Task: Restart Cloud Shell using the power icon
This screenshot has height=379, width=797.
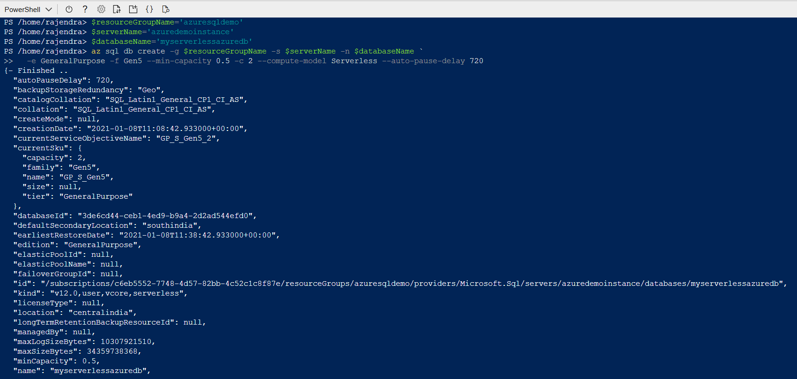Action: 69,9
